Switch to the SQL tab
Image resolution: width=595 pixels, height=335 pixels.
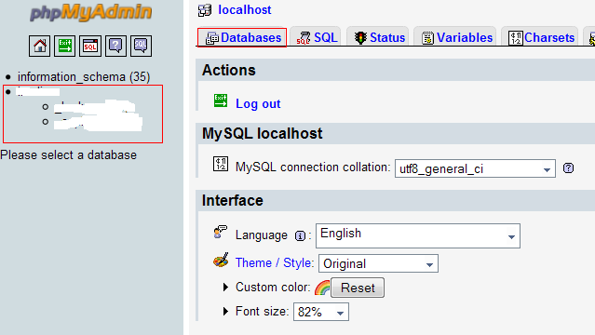[x=317, y=37]
